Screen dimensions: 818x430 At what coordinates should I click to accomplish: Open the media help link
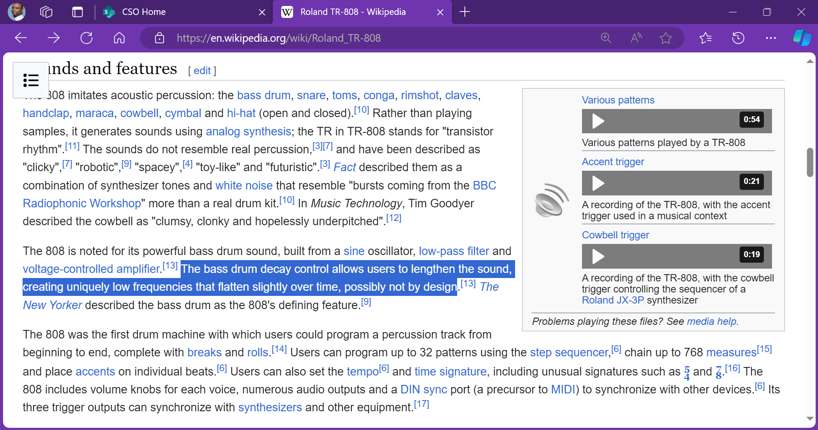pos(711,321)
